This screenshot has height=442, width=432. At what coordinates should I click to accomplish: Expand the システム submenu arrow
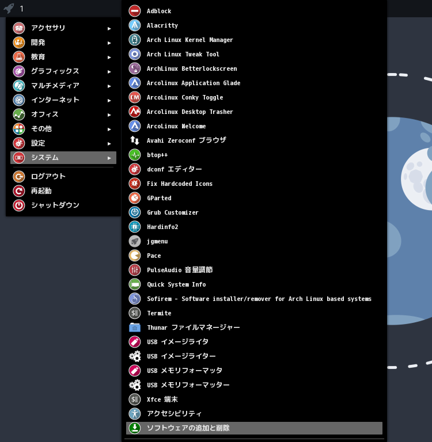[109, 158]
